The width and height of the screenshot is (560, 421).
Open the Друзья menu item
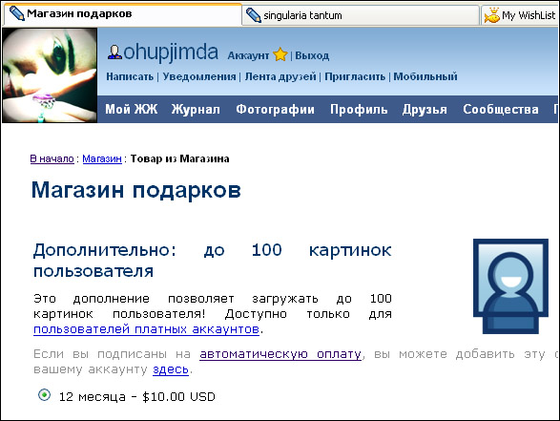[425, 109]
